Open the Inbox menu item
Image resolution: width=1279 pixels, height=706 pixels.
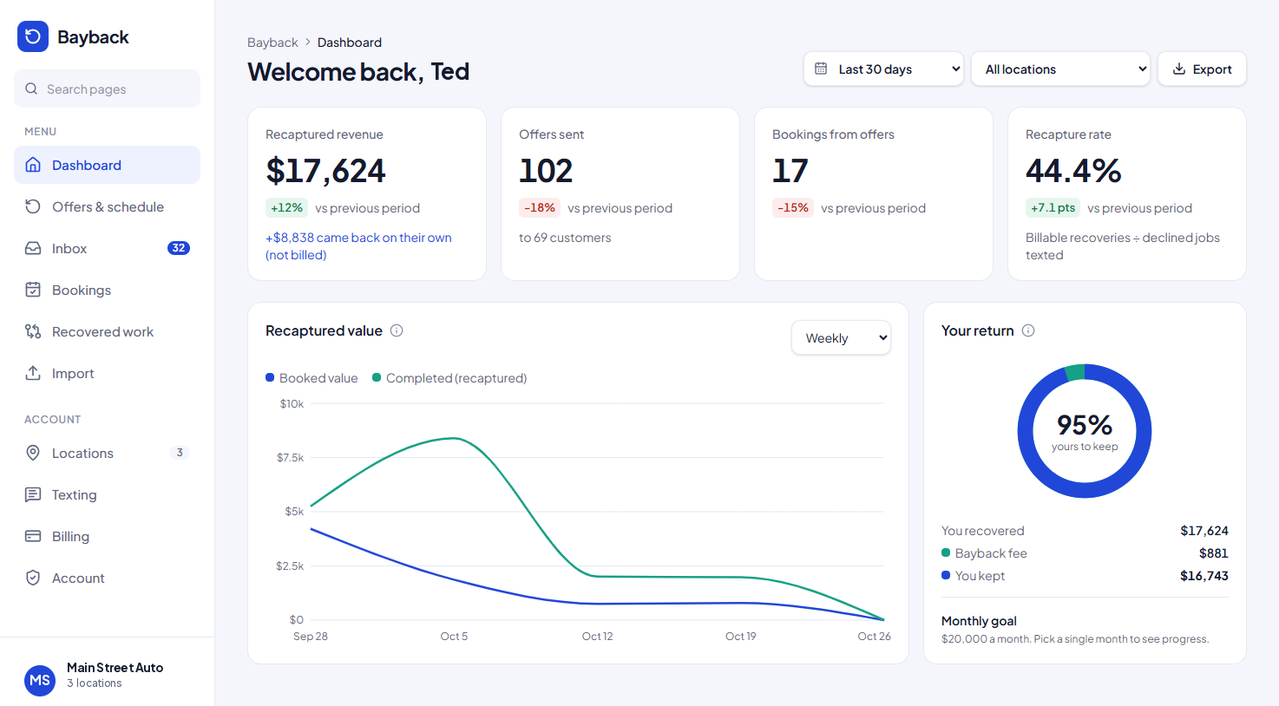click(107, 248)
